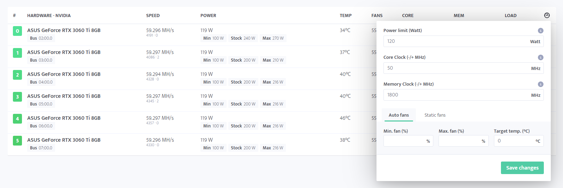Select the green GPU 3 index badge
This screenshot has width=563, height=188.
[x=17, y=97]
